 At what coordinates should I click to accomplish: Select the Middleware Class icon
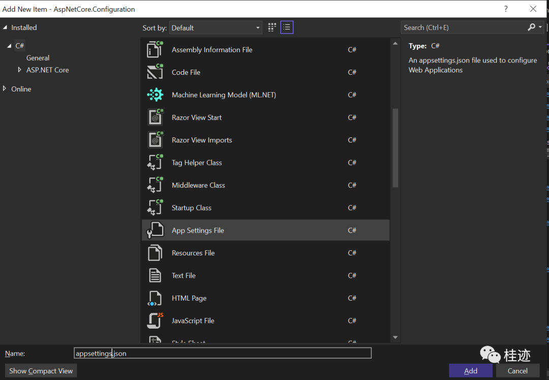(x=155, y=185)
